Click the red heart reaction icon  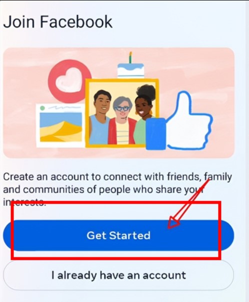point(69,81)
